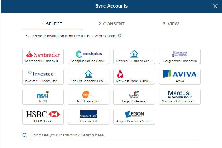Focus the institution search field

pyautogui.click(x=111, y=135)
